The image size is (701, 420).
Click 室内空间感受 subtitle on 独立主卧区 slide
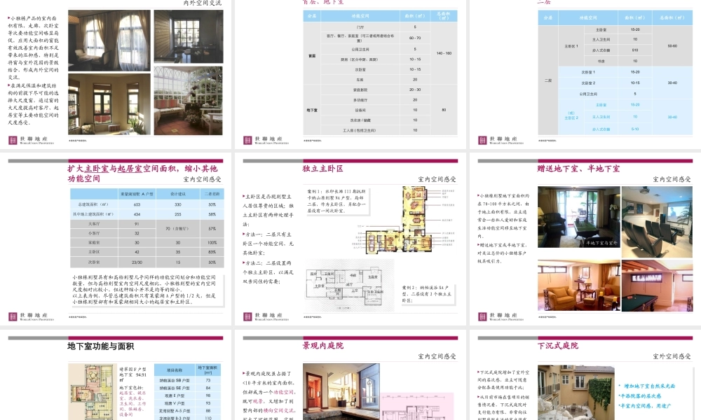coord(437,179)
